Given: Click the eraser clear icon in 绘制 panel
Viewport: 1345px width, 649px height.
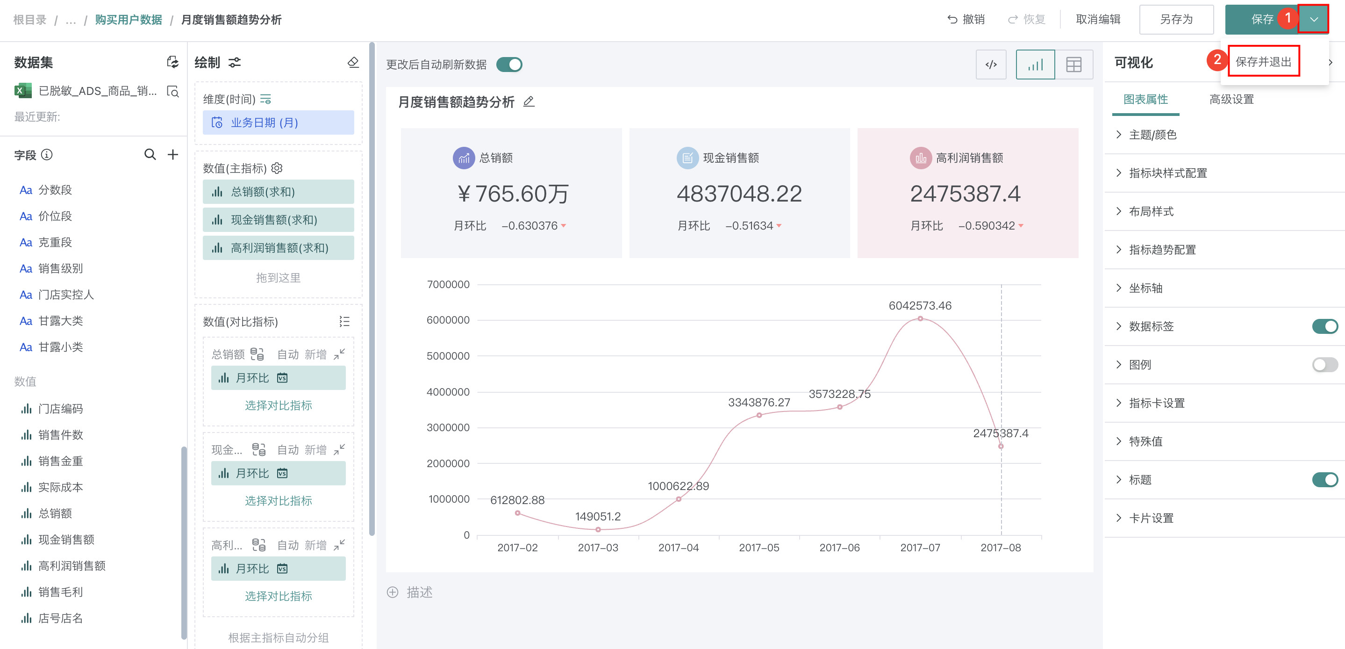Looking at the screenshot, I should 353,63.
